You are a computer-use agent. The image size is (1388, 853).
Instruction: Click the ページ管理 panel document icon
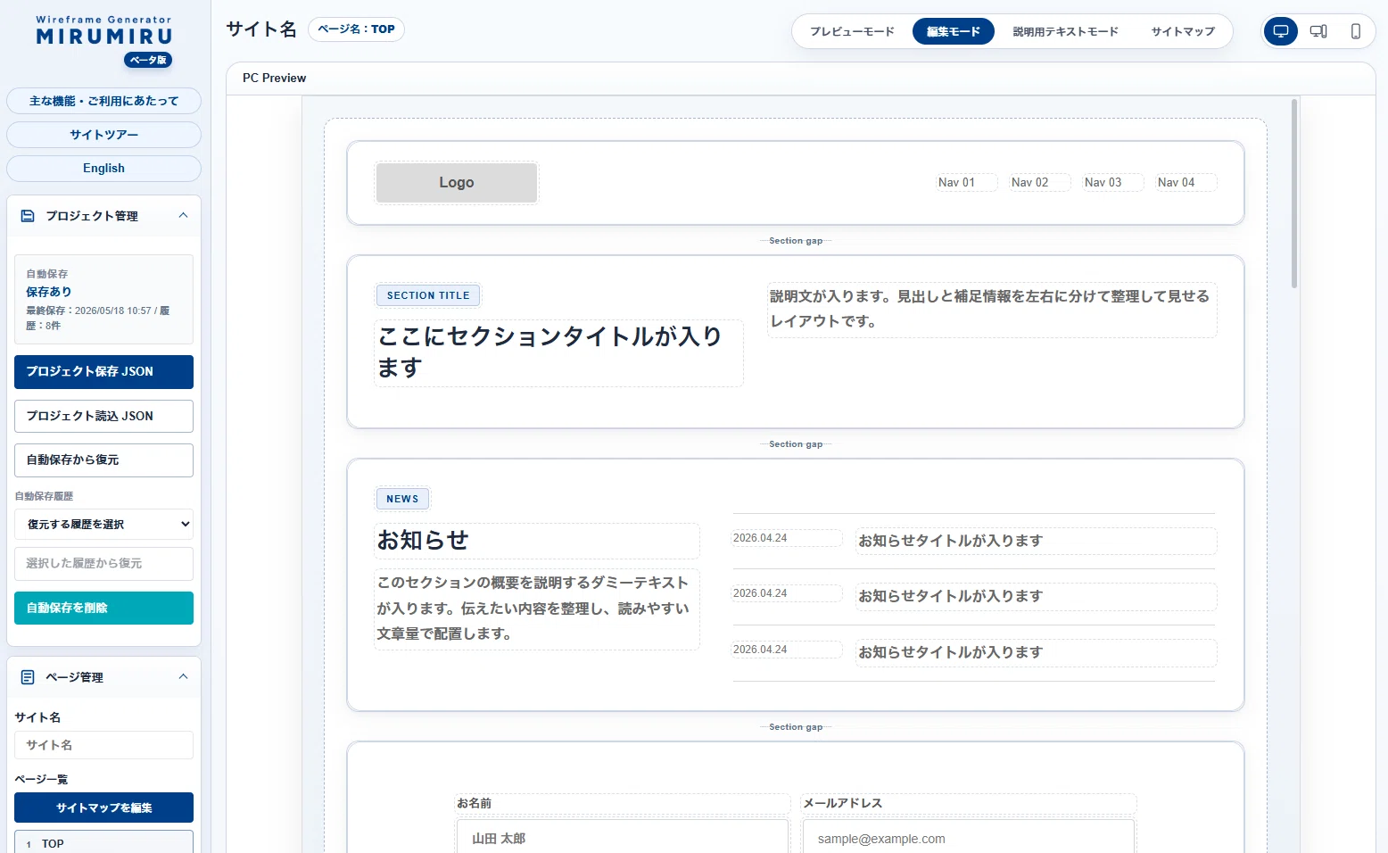click(x=28, y=677)
